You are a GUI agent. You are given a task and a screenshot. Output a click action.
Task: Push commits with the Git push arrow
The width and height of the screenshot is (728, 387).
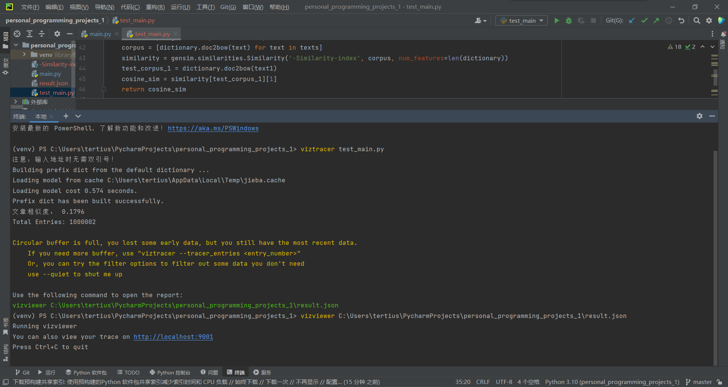[x=656, y=20]
